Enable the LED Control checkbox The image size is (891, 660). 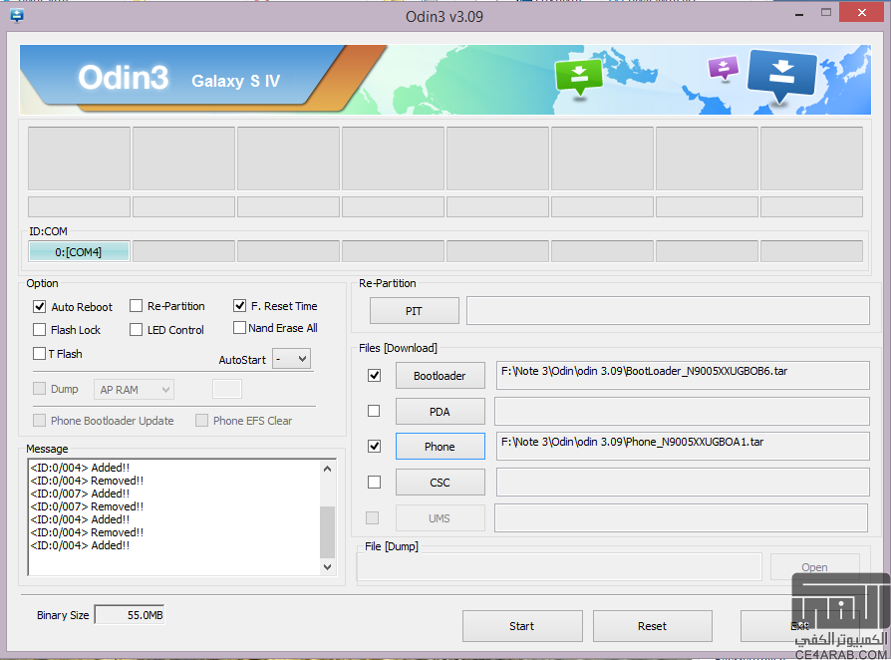point(136,330)
